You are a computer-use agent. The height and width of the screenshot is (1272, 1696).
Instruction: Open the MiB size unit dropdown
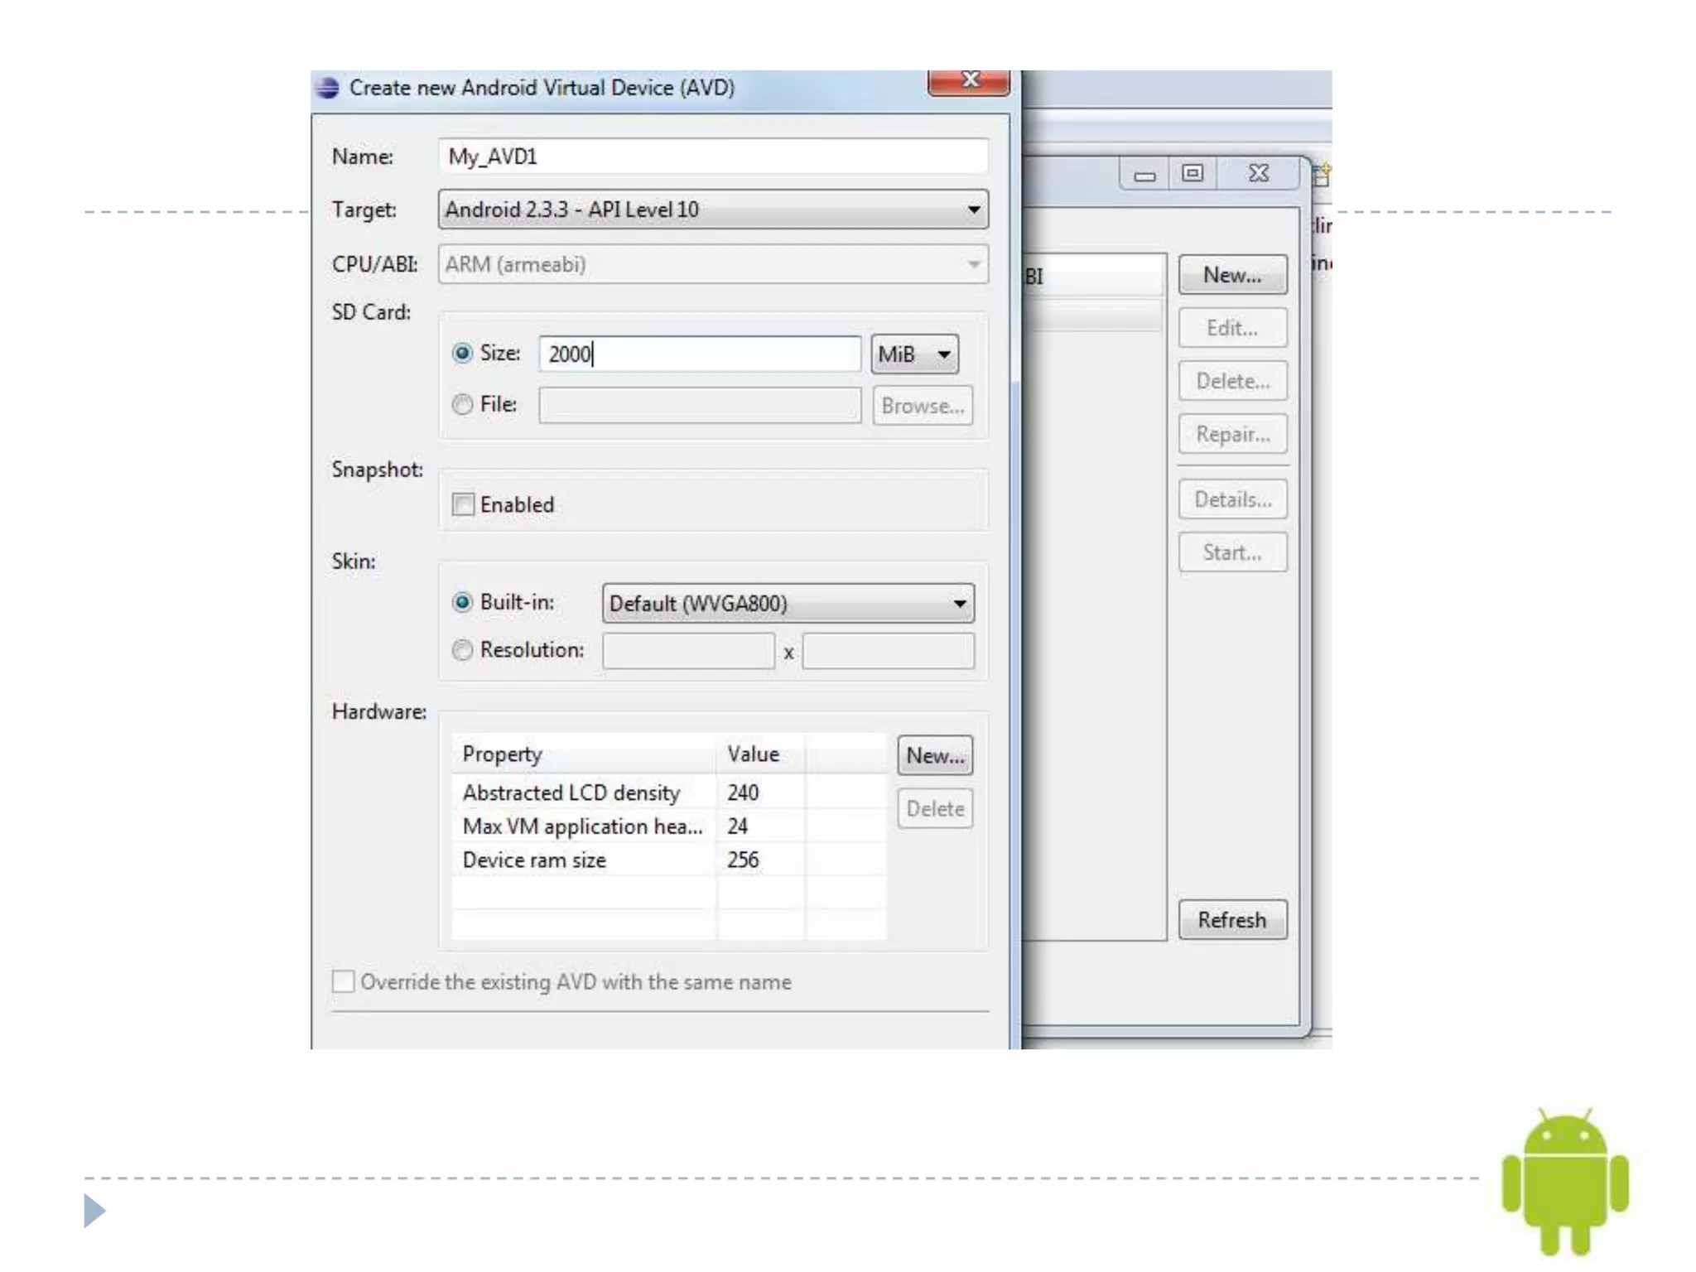(x=914, y=354)
